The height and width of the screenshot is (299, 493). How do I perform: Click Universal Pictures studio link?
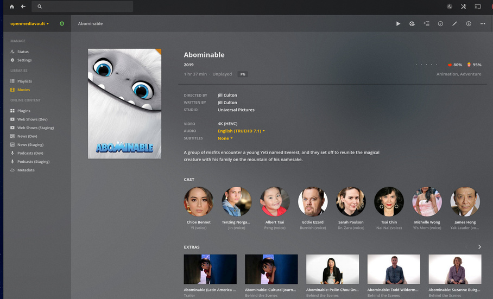coord(236,110)
